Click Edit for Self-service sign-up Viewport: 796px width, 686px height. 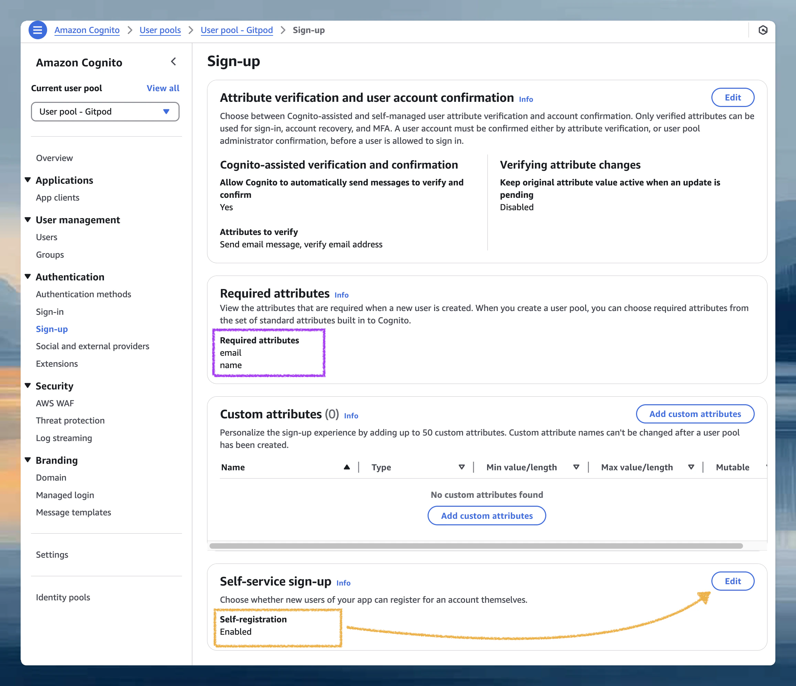(x=732, y=581)
